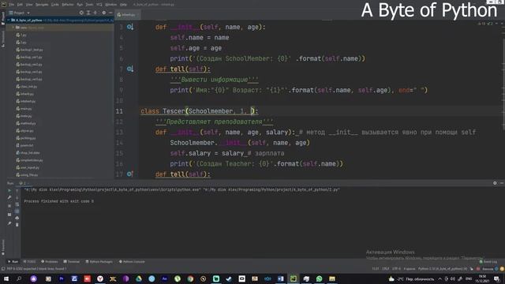Open the TODO tool window
Viewport: 505px width, 284px height.
click(30, 261)
